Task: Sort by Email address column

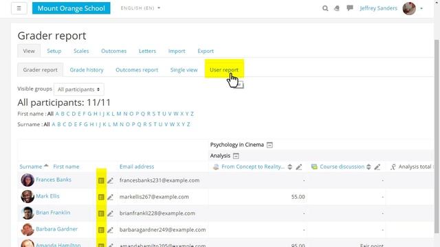Action: [x=137, y=167]
